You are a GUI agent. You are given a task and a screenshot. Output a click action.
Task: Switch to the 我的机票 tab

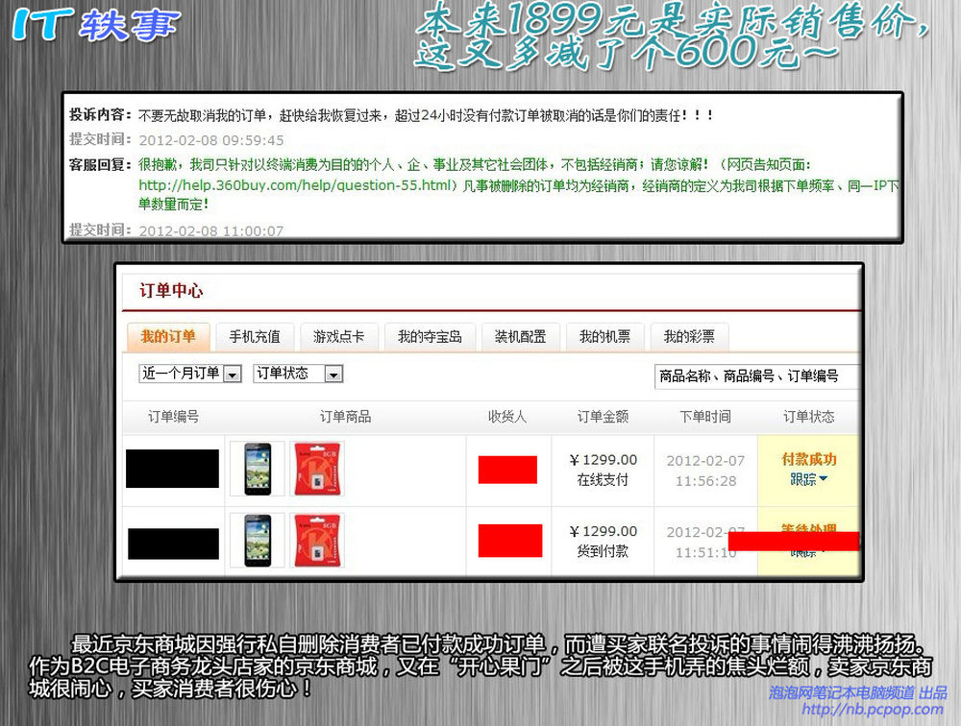[604, 336]
